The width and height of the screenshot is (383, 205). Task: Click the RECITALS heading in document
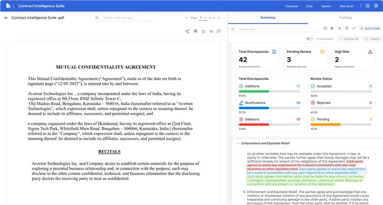point(110,151)
